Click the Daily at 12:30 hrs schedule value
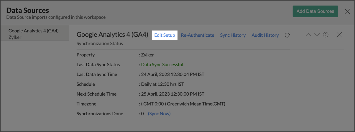This screenshot has width=355, height=132. tap(162, 84)
